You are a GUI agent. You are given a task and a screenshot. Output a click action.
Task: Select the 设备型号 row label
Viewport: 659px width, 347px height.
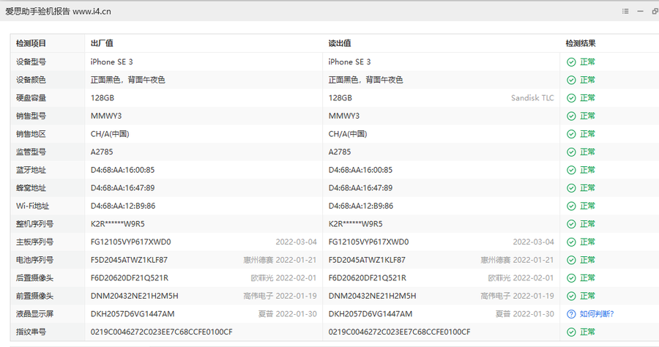[31, 61]
